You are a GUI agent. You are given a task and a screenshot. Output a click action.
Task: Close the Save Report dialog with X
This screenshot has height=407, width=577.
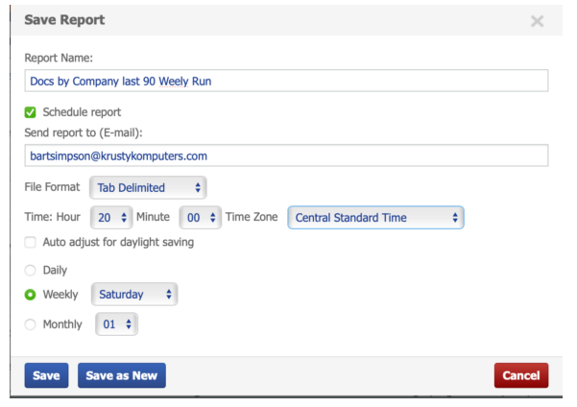[x=537, y=20]
